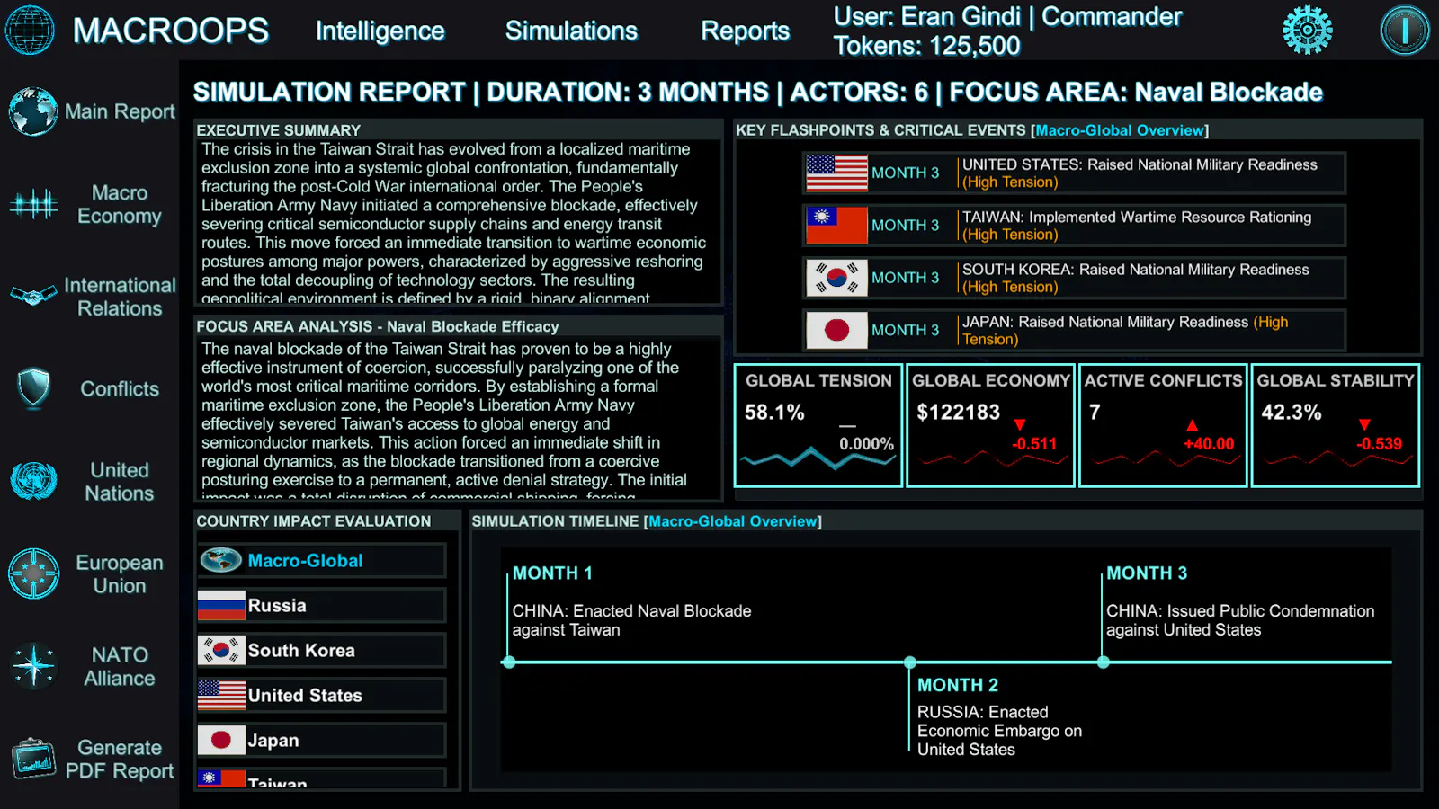1439x809 pixels.
Task: Click Macro-Global Overview link in flashpoints header
Action: [1119, 130]
